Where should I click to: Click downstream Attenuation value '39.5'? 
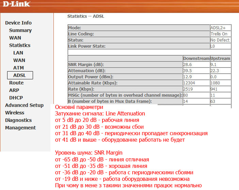pos(187,71)
